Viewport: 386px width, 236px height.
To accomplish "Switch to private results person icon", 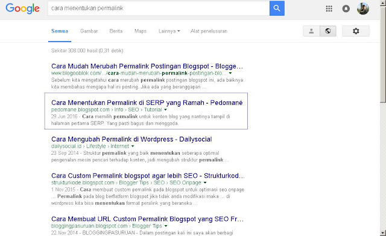I will click(x=311, y=31).
